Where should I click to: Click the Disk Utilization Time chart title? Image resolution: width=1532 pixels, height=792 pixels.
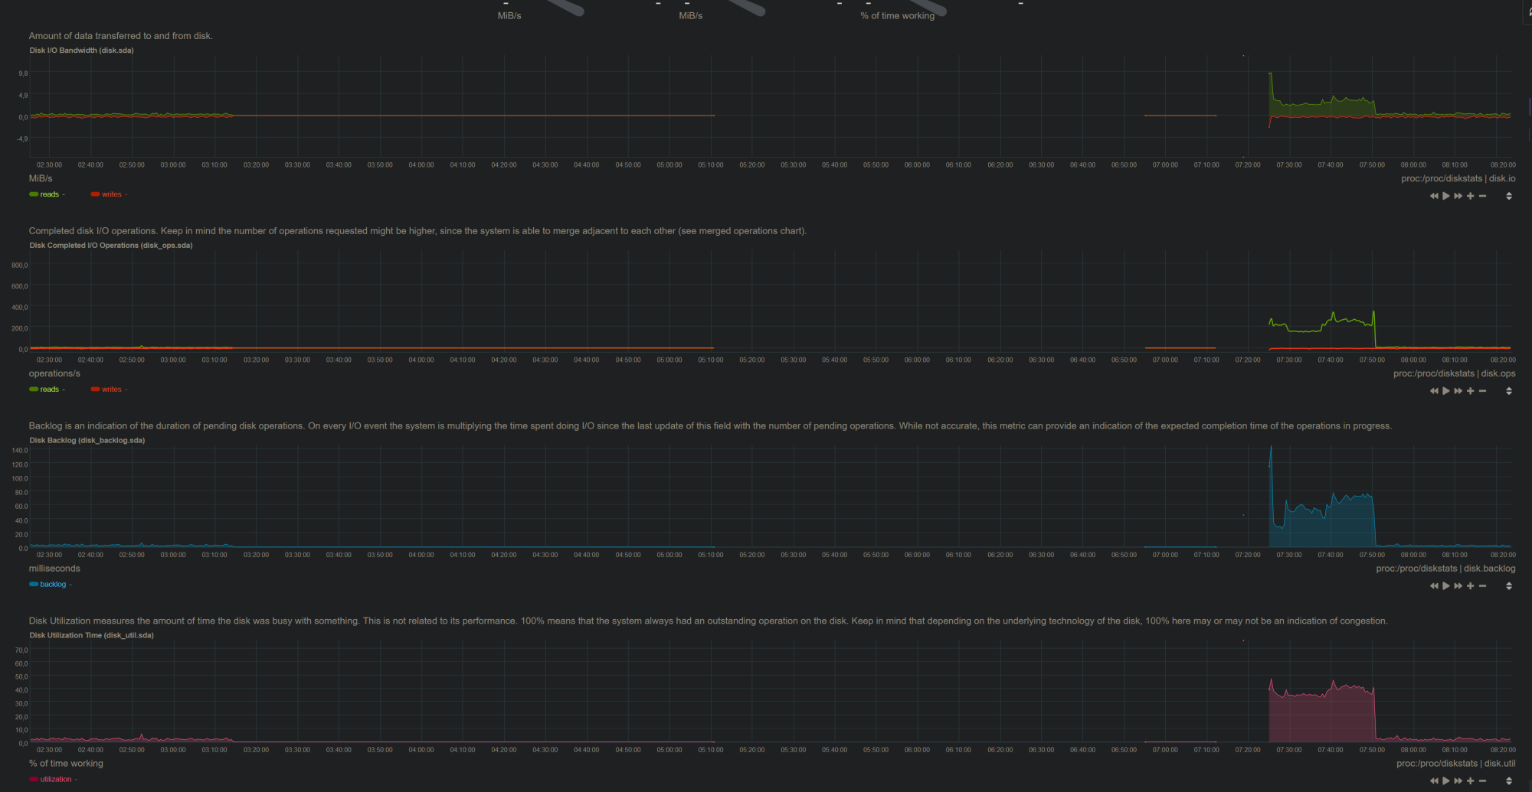(x=91, y=635)
